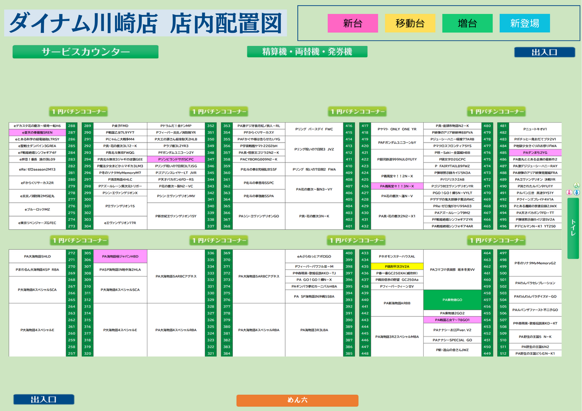The image size is (582, 411).
Task: Select the pink PA海物語極ジャパンHBD cell
Action: click(x=120, y=256)
